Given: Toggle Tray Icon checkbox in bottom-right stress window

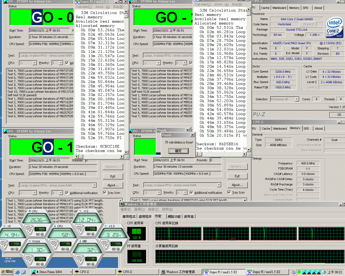Looking at the screenshot, I should [x=229, y=192].
